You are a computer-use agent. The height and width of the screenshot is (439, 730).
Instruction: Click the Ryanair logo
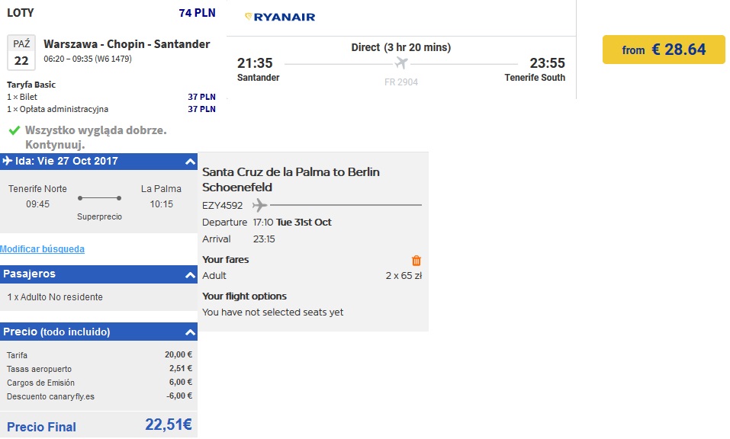click(x=280, y=17)
